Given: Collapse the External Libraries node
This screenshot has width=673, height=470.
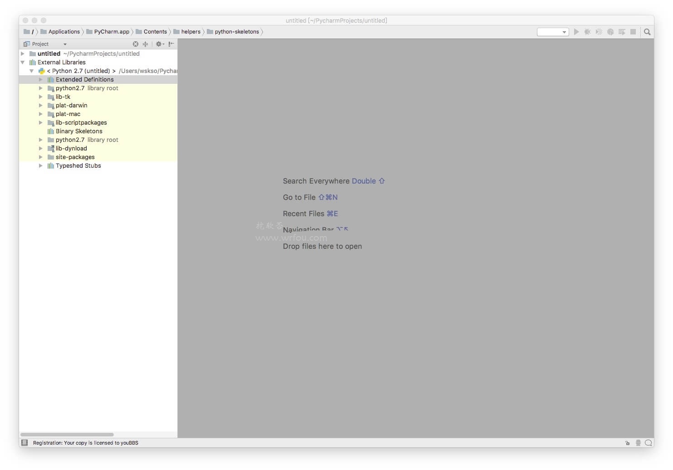Looking at the screenshot, I should coord(23,62).
